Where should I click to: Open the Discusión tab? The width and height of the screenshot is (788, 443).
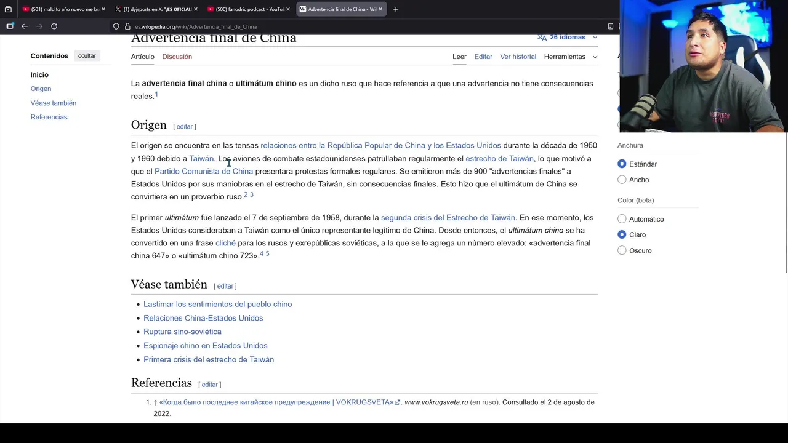click(x=177, y=57)
